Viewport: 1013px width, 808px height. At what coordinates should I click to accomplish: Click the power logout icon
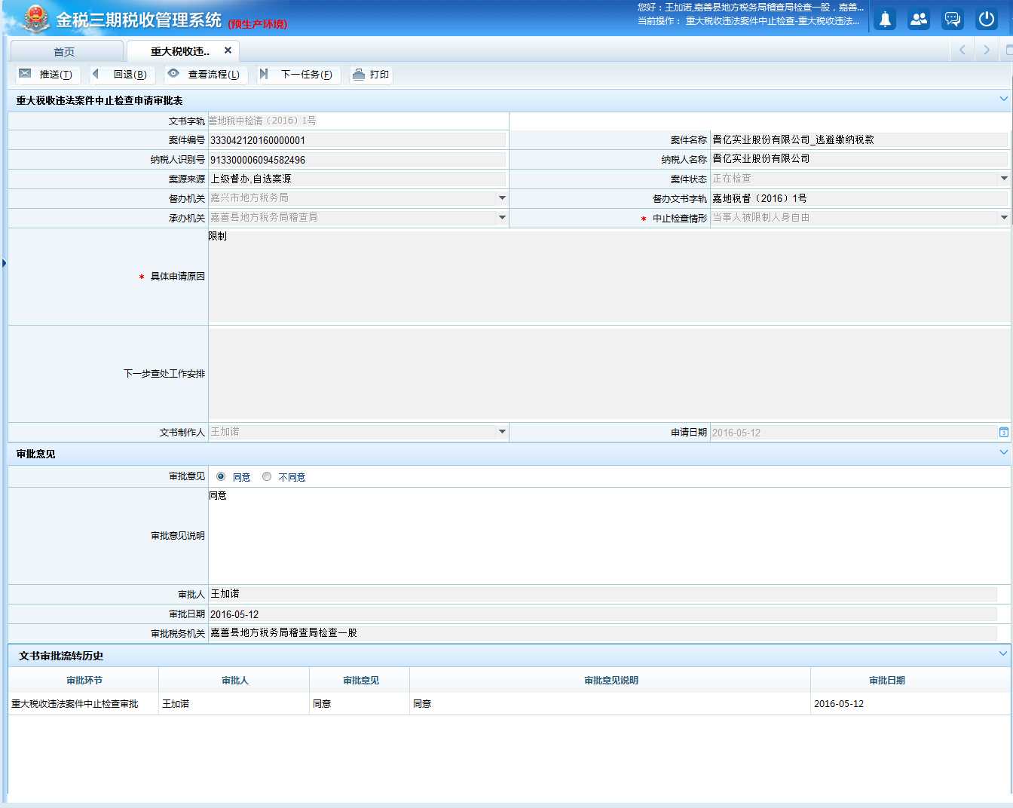tap(987, 20)
